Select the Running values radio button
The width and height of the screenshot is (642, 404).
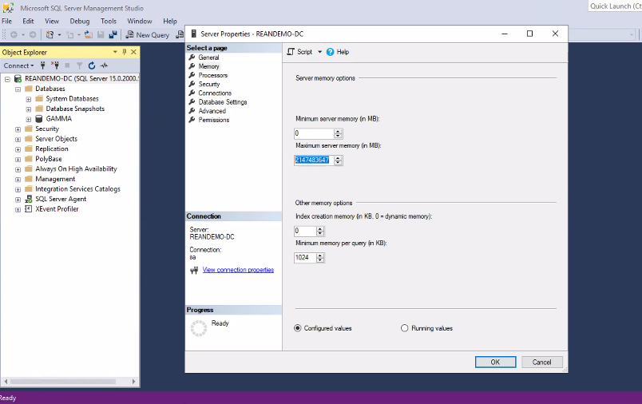click(x=405, y=328)
